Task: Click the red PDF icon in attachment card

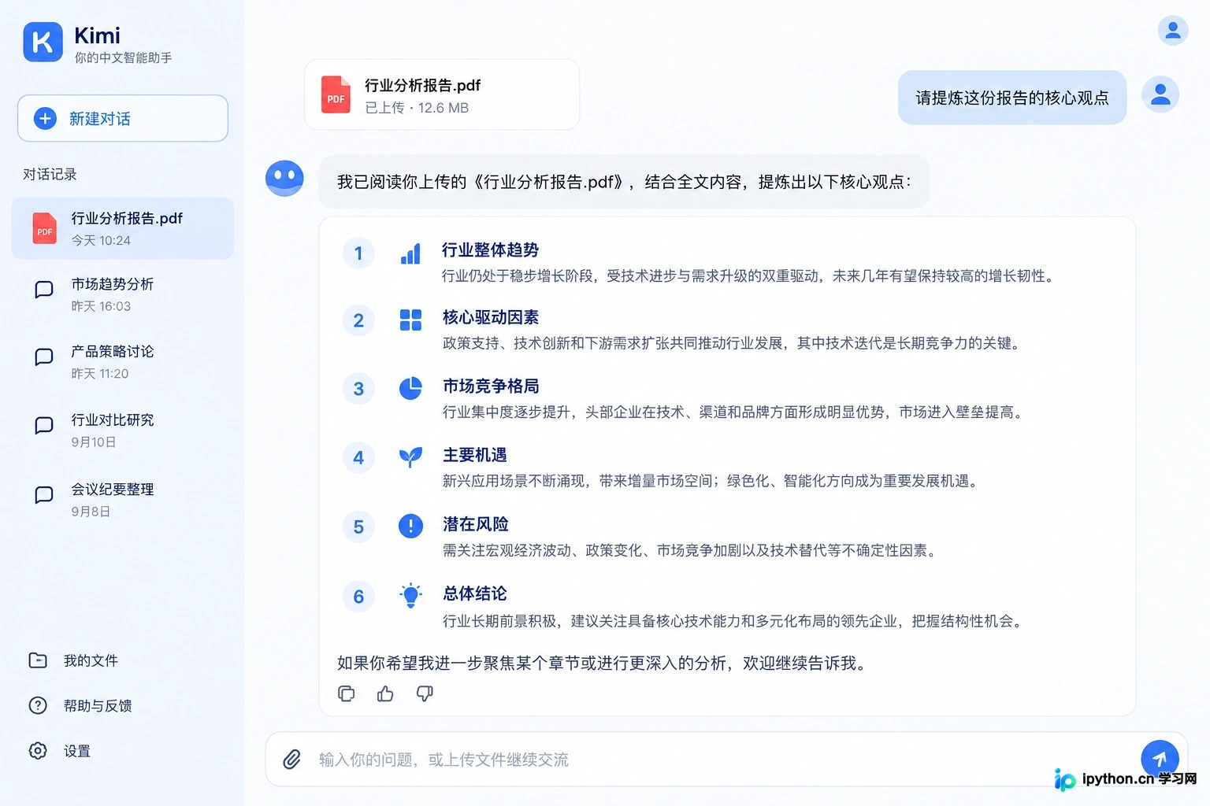Action: (336, 95)
